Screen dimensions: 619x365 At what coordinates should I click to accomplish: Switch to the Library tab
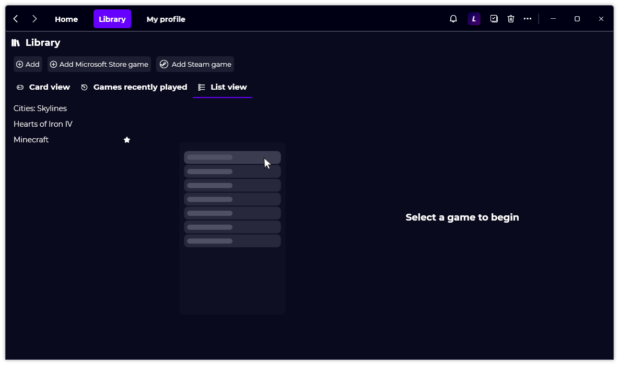(x=112, y=19)
